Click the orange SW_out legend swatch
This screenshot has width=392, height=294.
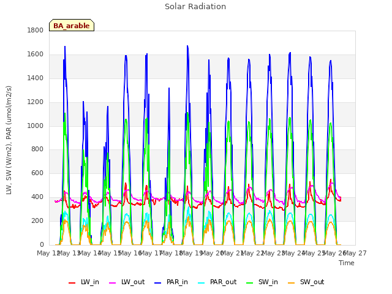tap(292, 283)
